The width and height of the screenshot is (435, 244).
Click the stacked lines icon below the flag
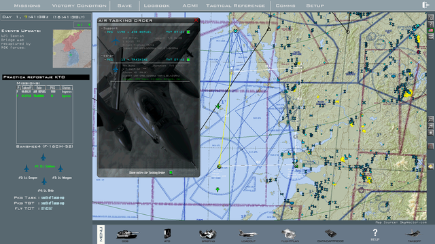pyautogui.click(x=430, y=37)
